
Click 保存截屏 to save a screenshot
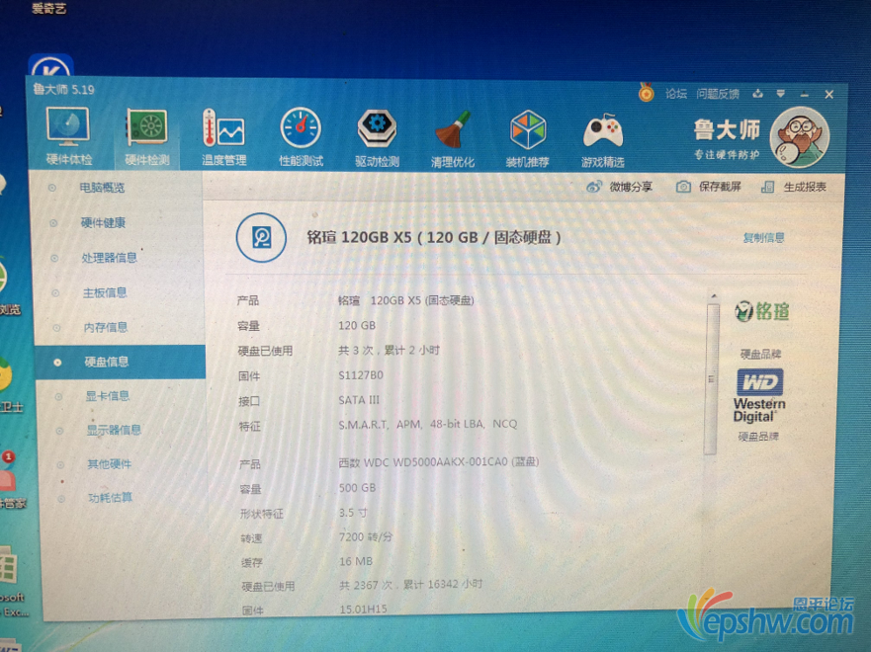pyautogui.click(x=708, y=187)
